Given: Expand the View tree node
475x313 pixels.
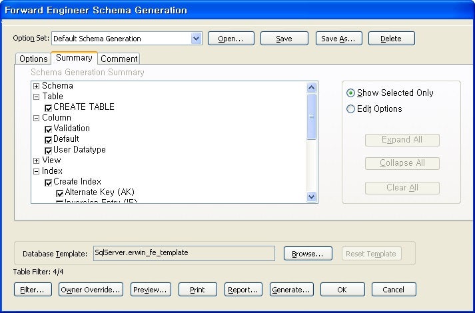Looking at the screenshot, I should (x=36, y=160).
